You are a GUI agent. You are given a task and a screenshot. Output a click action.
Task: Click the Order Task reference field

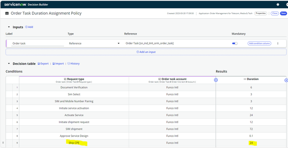click(x=150, y=43)
